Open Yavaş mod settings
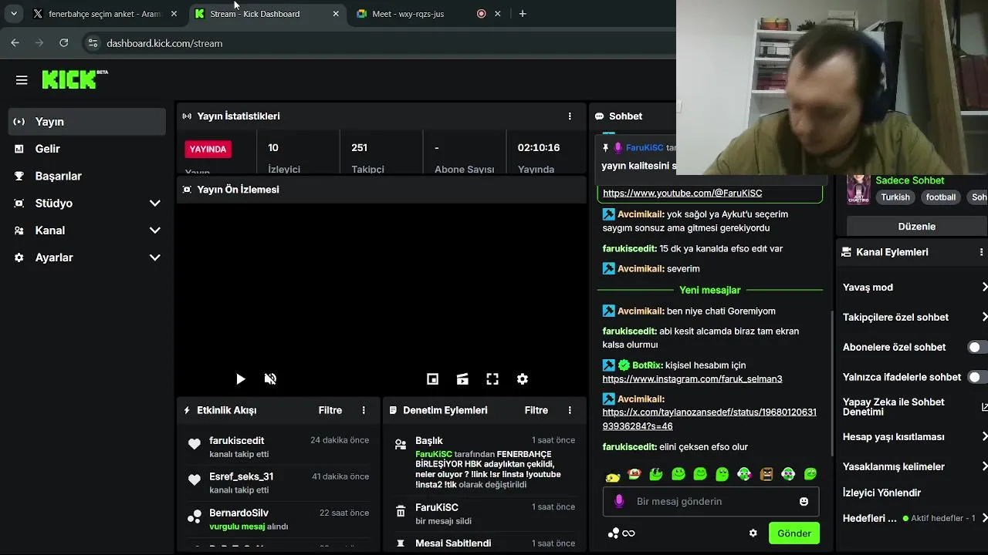This screenshot has height=555, width=988. pos(913,288)
